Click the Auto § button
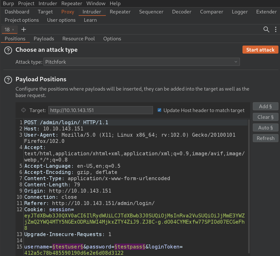 [266, 128]
